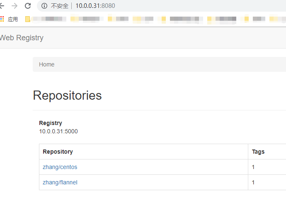Click the registry address 10.0.0.31:5000
The image size is (286, 201).
click(58, 131)
